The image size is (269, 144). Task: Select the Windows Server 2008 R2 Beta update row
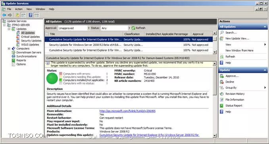coord(129,45)
